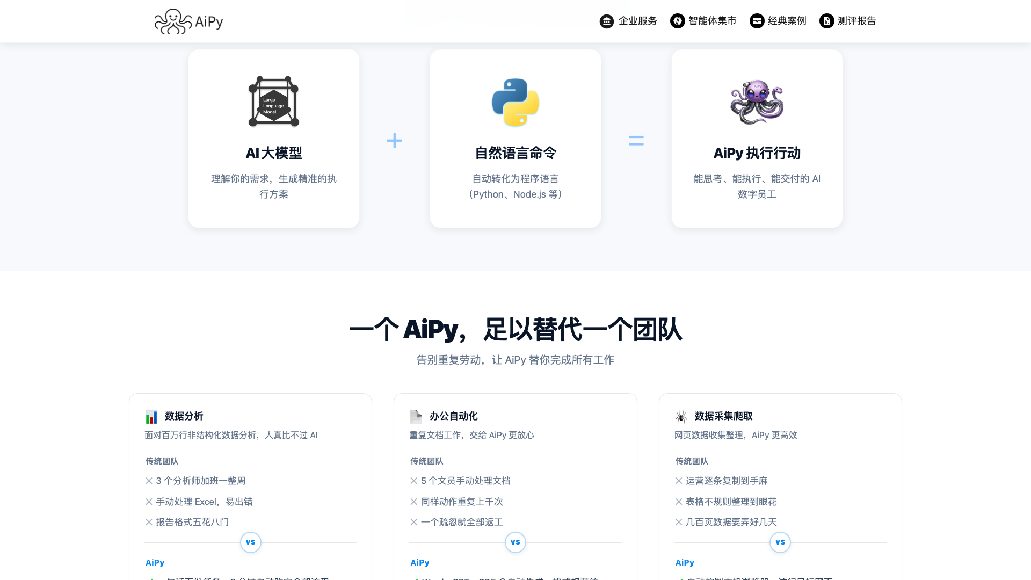Click the spider icon beside 数据采集爬取
Viewport: 1031px width, 580px height.
coord(681,417)
